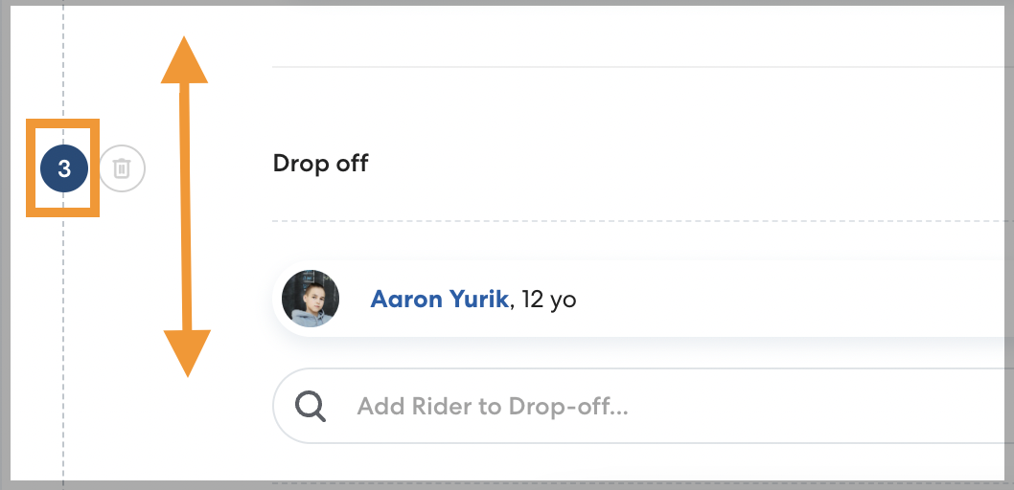1014x490 pixels.
Task: Click the 12 yo age label
Action: [549, 300]
